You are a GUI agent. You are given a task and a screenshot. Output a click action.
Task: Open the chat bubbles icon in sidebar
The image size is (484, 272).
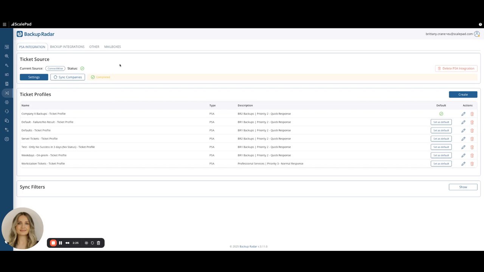(x=7, y=121)
